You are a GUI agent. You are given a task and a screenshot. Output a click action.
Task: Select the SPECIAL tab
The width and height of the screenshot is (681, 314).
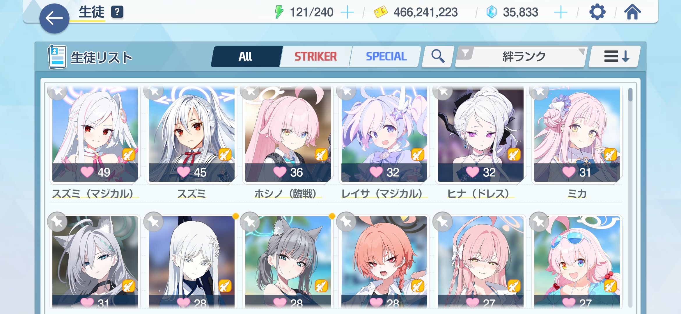pyautogui.click(x=386, y=56)
